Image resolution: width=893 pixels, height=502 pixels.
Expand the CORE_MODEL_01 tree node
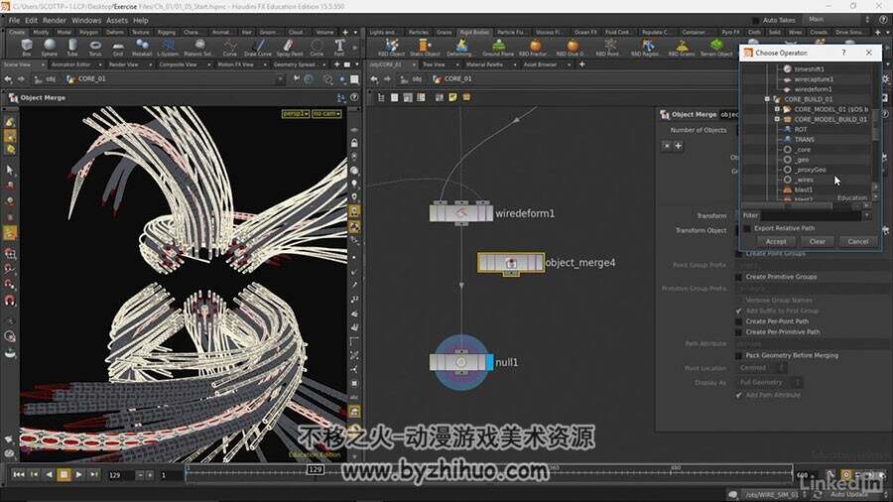tap(777, 109)
